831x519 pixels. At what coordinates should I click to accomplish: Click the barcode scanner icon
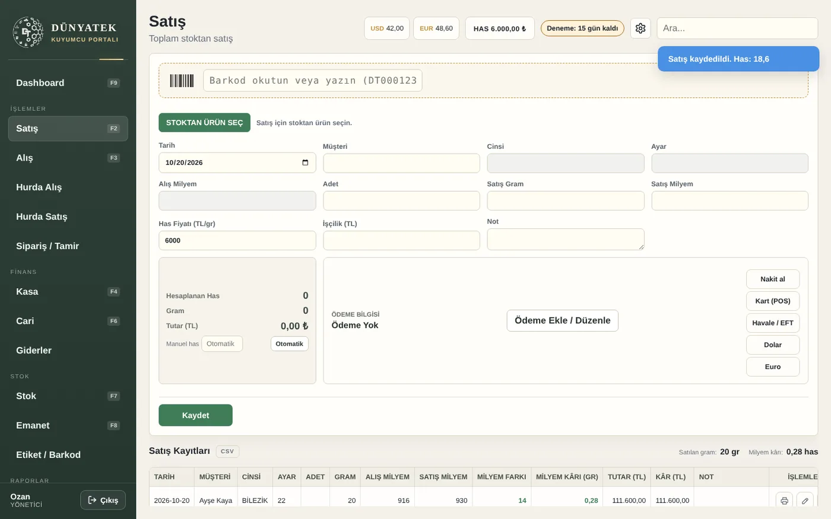pos(182,81)
